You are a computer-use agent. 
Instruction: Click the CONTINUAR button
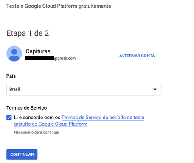pyautogui.click(x=22, y=155)
